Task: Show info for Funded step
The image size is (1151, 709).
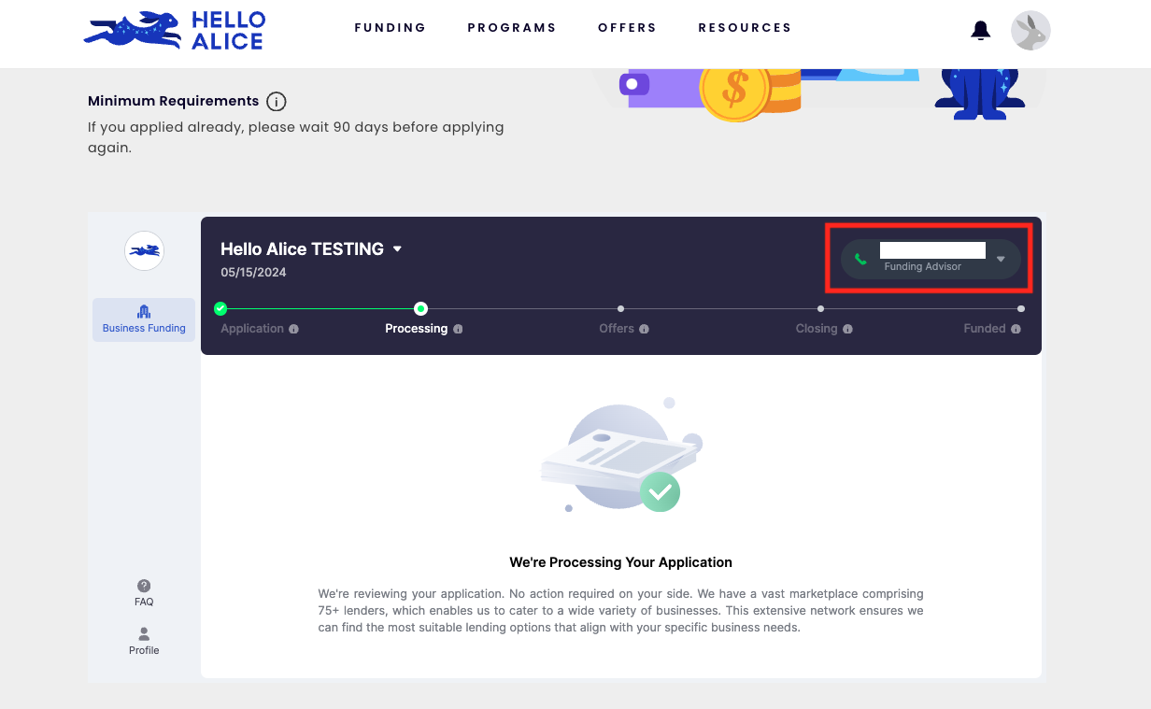Action: (1016, 329)
